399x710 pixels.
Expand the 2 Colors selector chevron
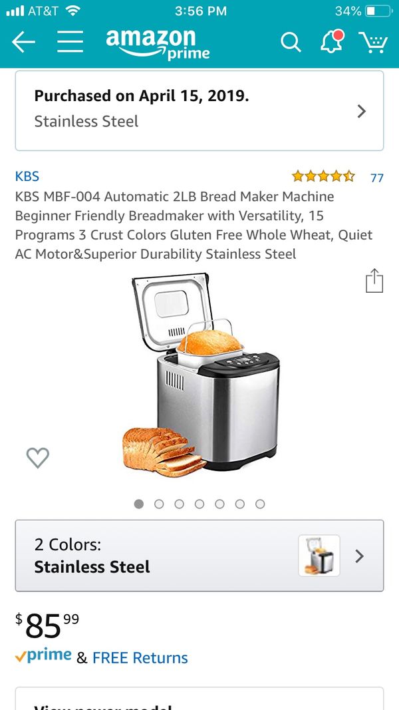point(360,556)
